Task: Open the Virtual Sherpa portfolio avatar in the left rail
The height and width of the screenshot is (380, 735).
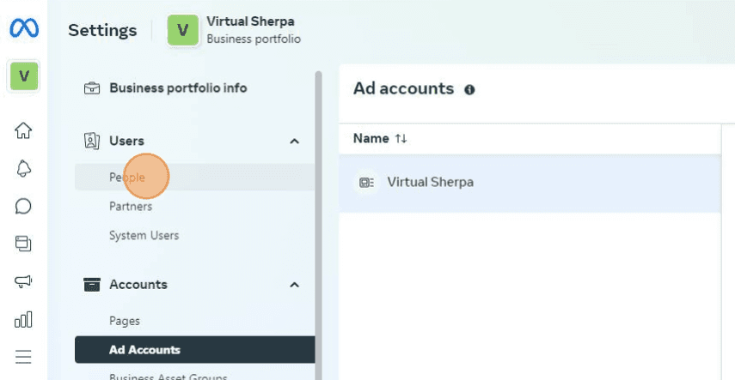Action: [x=24, y=75]
